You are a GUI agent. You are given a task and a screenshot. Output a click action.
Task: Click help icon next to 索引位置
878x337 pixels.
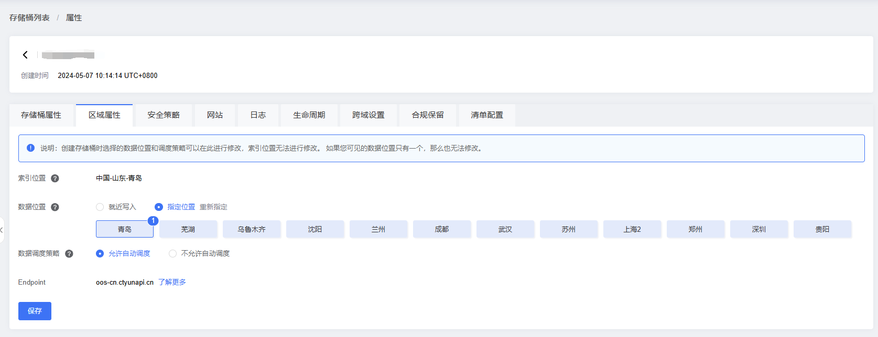(55, 178)
